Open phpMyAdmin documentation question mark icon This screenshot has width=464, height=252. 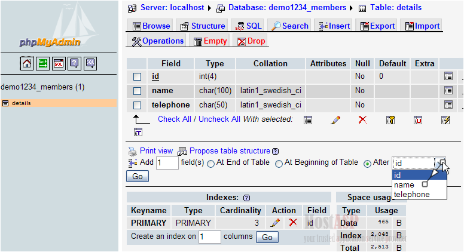pos(74,63)
